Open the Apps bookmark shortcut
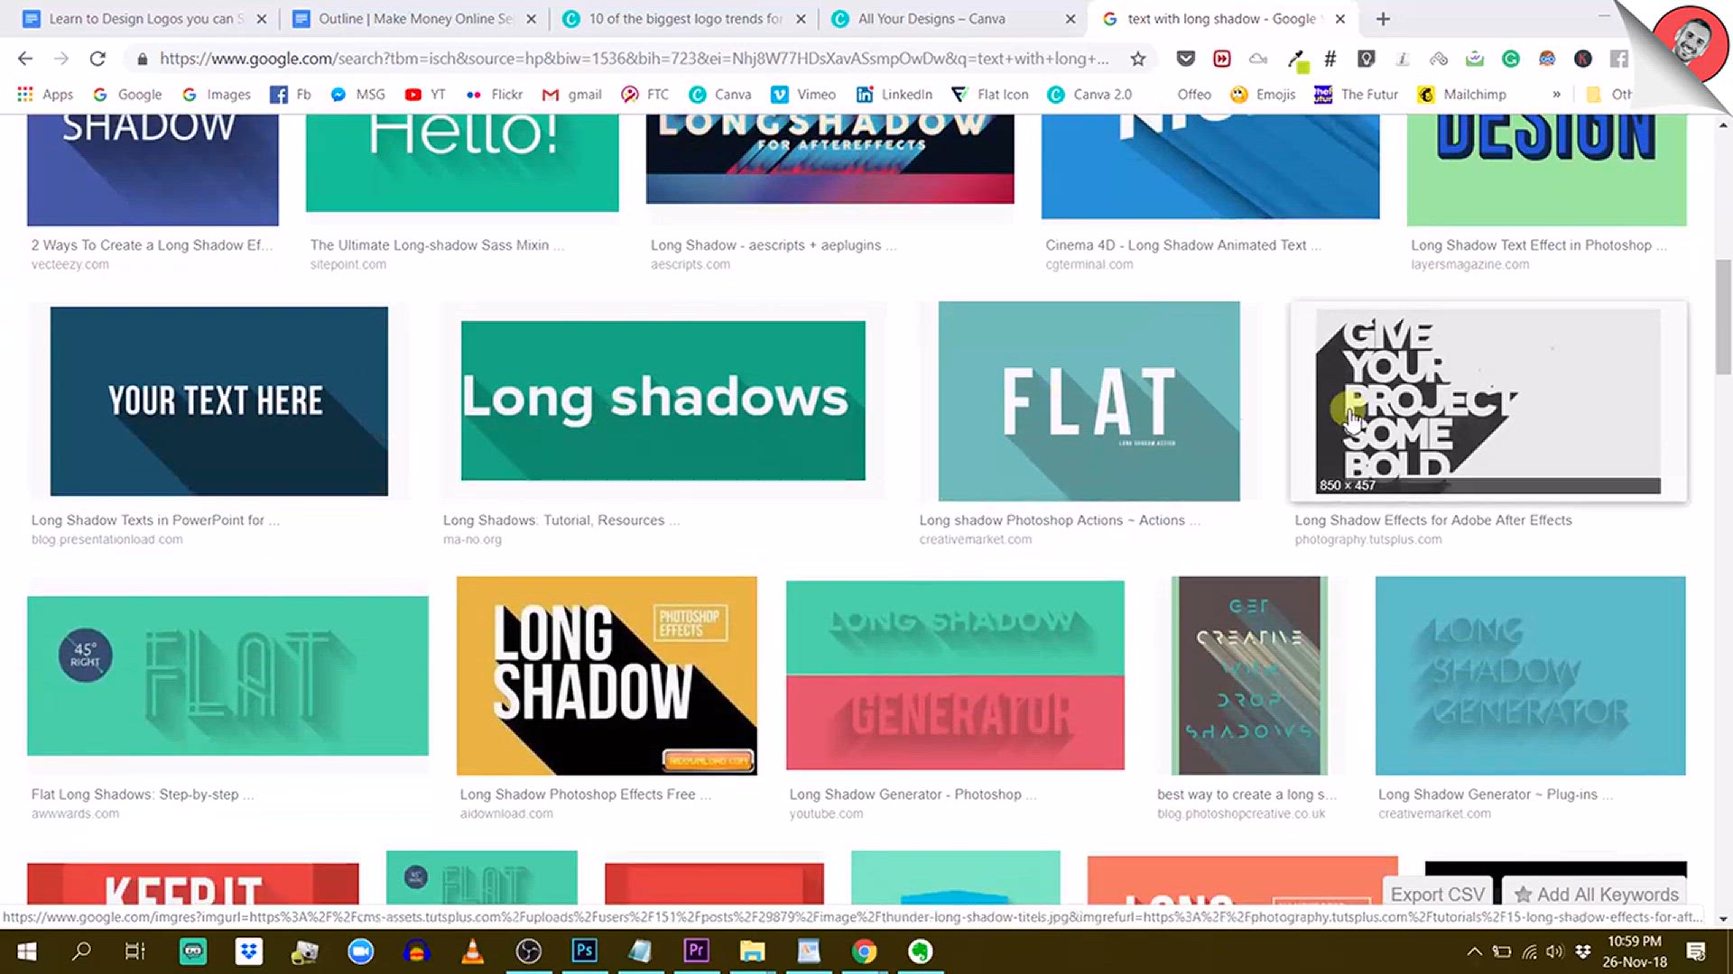1733x974 pixels. 45,94
